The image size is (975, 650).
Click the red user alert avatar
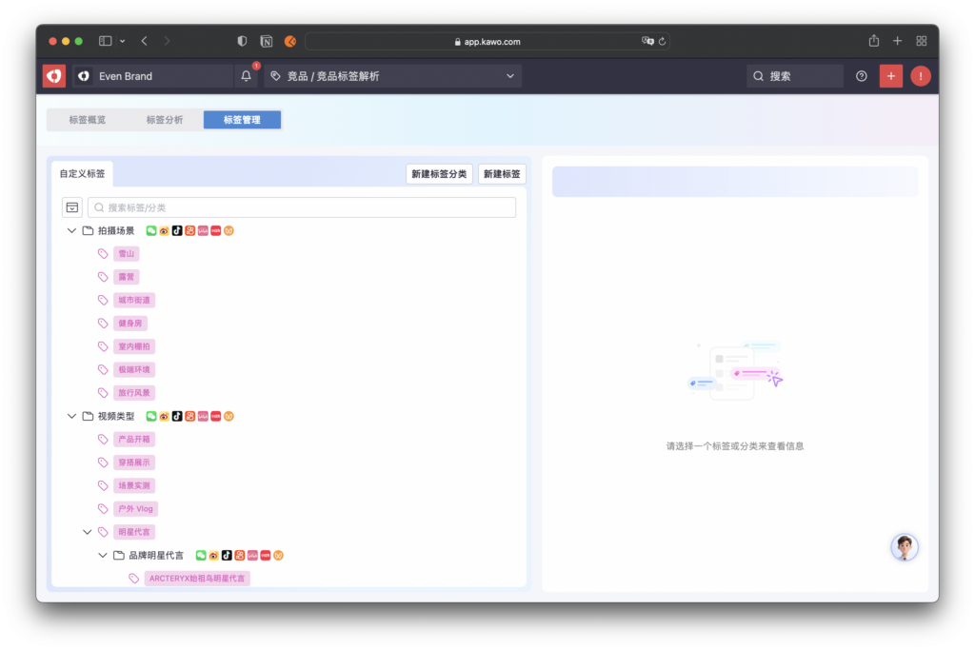click(x=920, y=76)
